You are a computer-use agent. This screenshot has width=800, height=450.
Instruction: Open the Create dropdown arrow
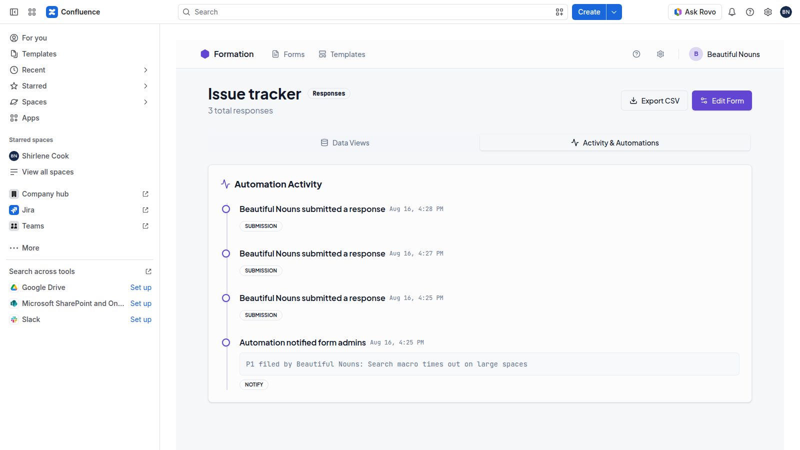click(x=614, y=12)
